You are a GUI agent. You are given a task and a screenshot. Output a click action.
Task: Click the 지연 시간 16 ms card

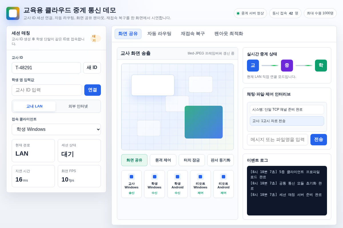(x=33, y=176)
